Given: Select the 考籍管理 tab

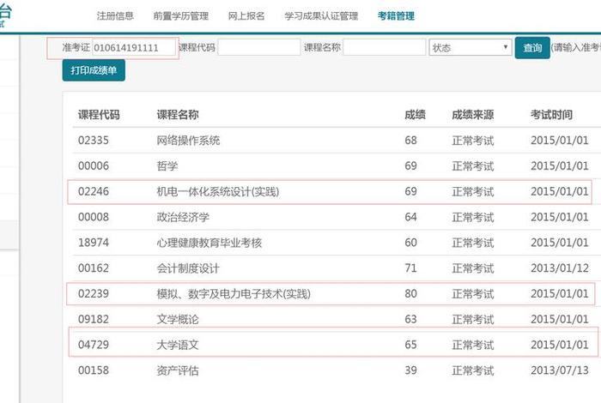Looking at the screenshot, I should tap(396, 15).
